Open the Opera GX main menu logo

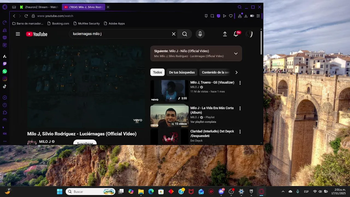(5, 7)
